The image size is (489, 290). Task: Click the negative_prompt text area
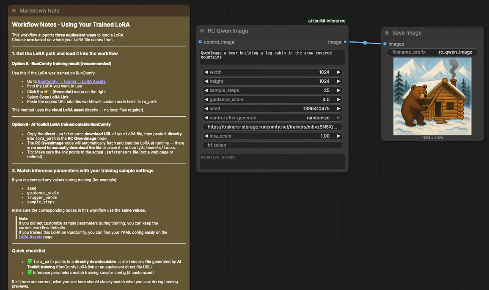point(272,161)
